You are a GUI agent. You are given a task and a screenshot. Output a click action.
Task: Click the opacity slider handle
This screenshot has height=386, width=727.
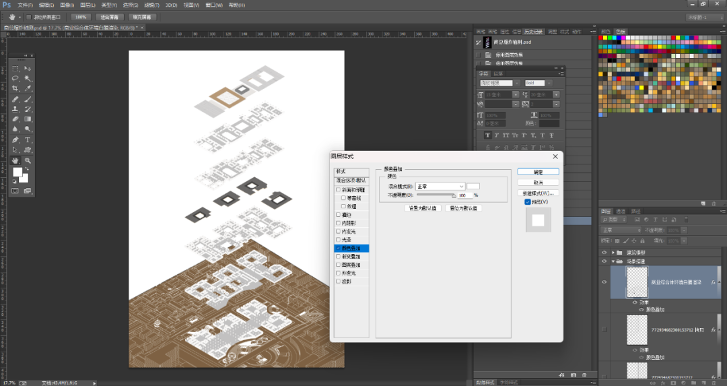(454, 196)
